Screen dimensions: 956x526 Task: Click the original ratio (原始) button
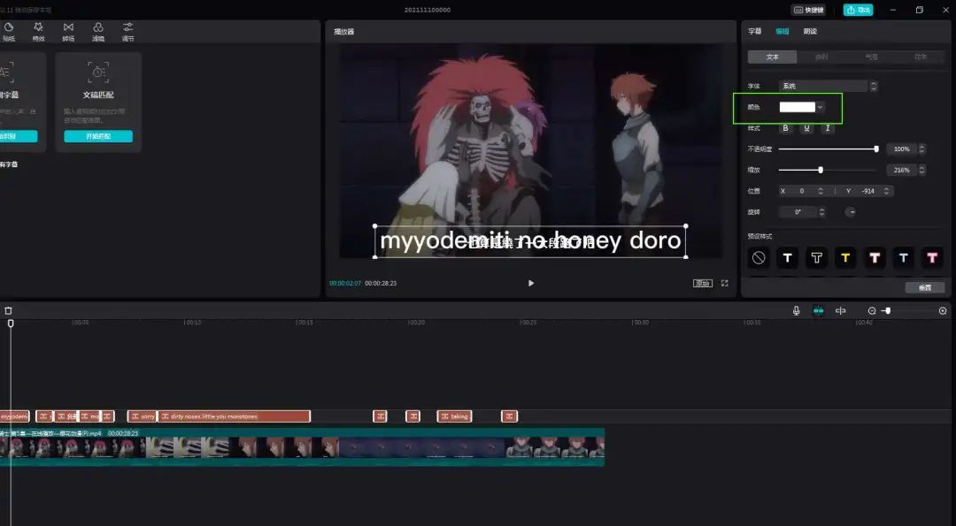click(x=702, y=283)
